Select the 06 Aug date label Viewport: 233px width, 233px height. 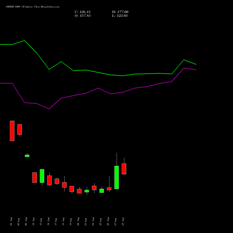tap(26, 221)
